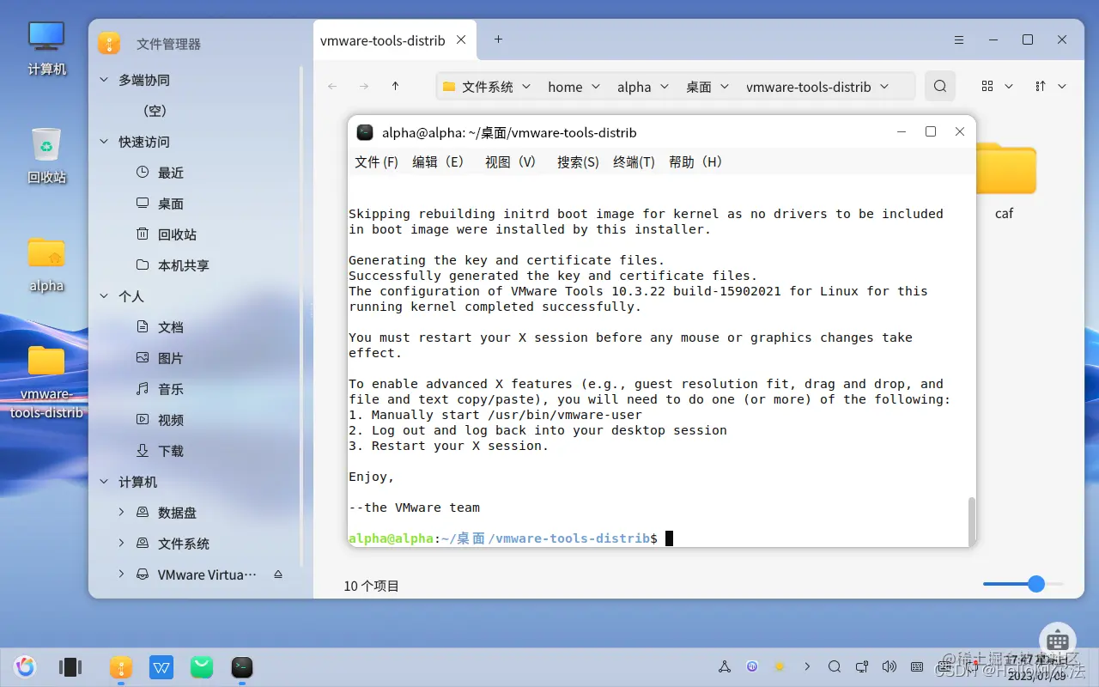1099x687 pixels.
Task: Open the on-screen keyboard floating button
Action: pyautogui.click(x=1058, y=641)
